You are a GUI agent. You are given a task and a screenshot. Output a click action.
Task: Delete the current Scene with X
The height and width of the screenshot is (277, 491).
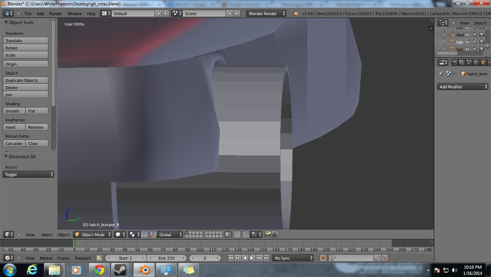236,13
